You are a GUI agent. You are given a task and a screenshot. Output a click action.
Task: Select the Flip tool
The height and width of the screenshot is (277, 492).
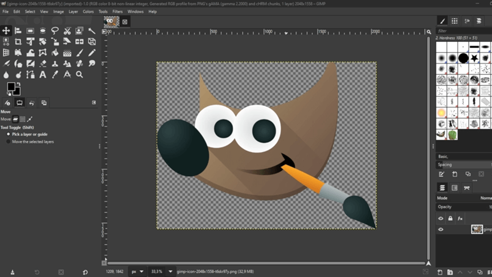pos(79,41)
